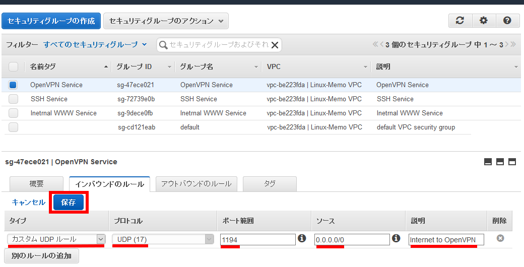Sort by the group name column arrow

pos(256,67)
